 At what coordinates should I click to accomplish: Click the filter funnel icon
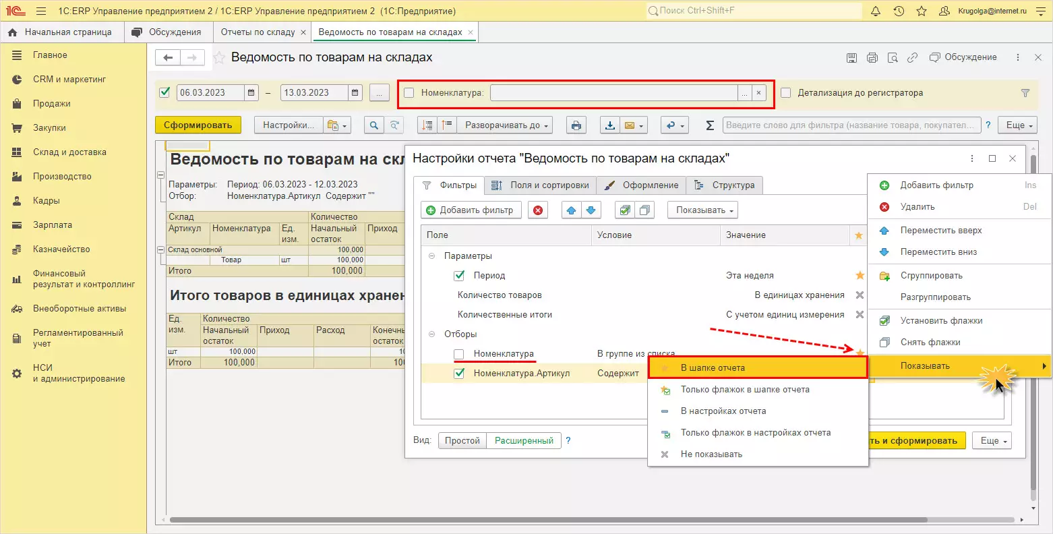point(1025,93)
